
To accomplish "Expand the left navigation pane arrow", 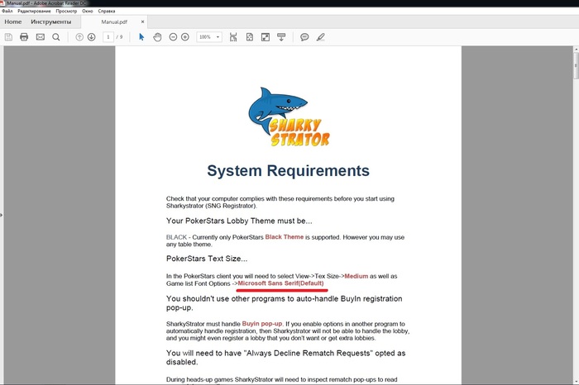I will tap(2, 215).
